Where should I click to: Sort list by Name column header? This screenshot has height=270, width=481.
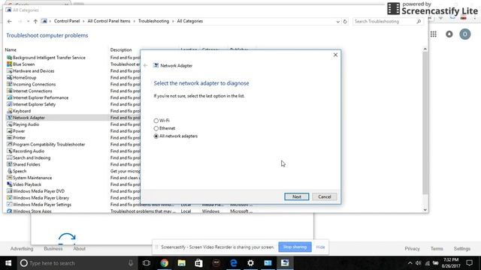click(11, 49)
